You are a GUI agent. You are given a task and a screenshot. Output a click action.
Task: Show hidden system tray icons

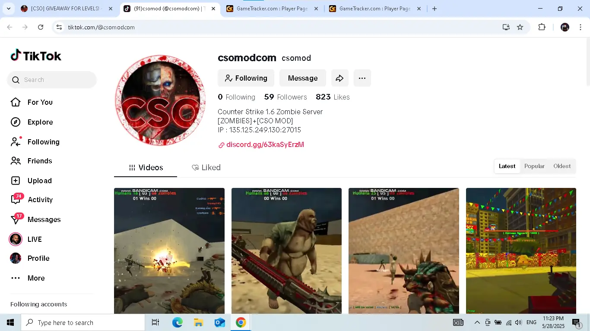(477, 322)
